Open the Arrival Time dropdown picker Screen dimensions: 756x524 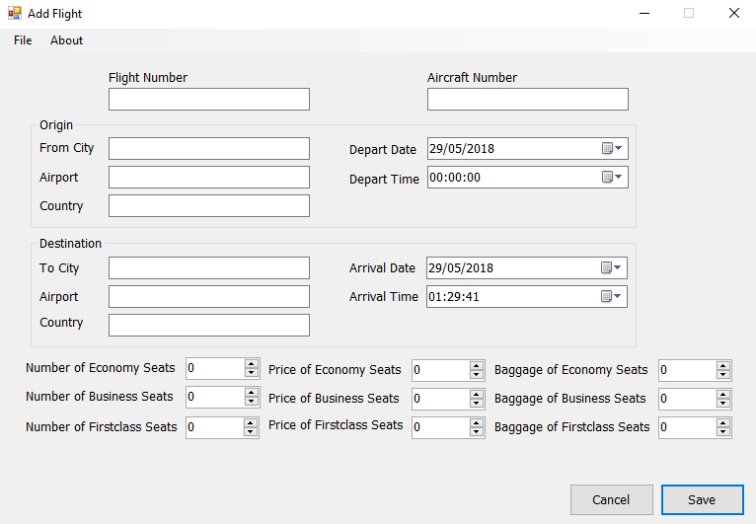pyautogui.click(x=612, y=296)
